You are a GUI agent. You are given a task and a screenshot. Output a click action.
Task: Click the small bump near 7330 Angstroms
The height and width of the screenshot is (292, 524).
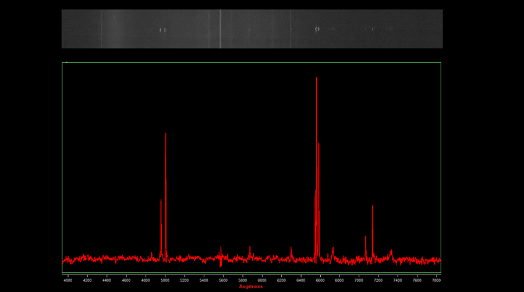391,251
